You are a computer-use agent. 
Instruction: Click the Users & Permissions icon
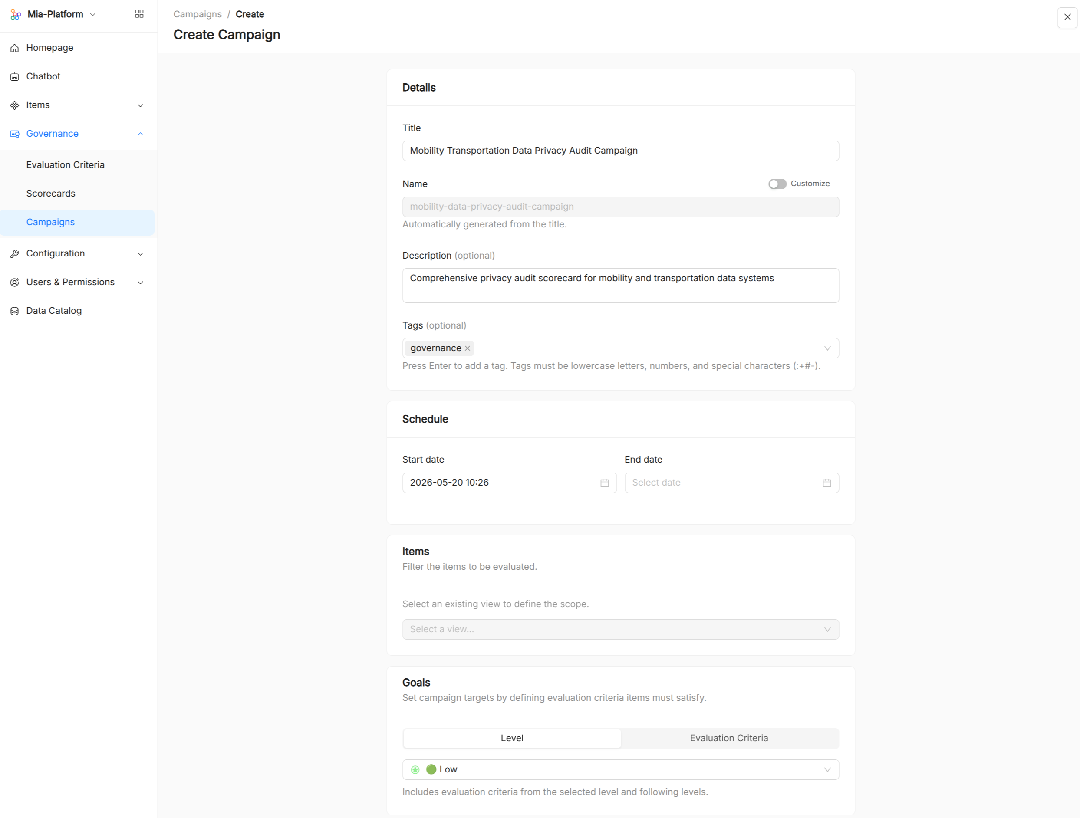coord(15,282)
